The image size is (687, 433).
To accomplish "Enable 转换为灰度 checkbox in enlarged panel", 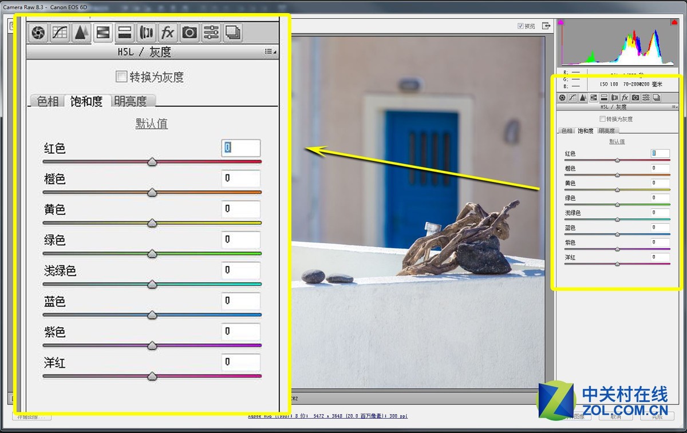I will click(121, 77).
